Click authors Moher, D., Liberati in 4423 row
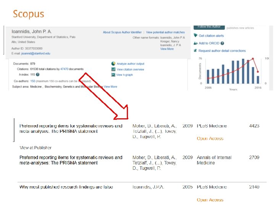The image size is (275, 206). [x=155, y=131]
